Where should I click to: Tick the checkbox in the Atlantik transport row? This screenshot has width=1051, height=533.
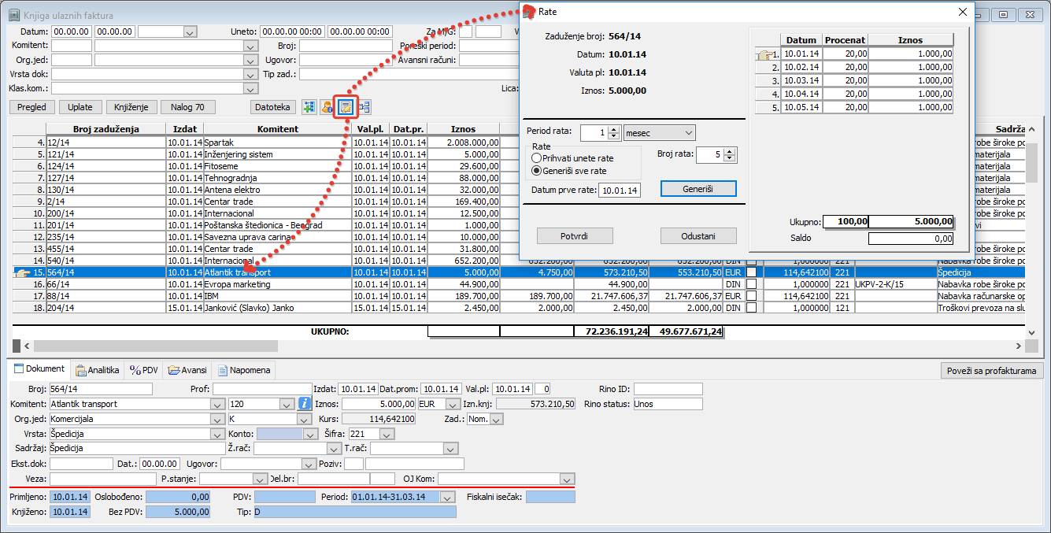(x=753, y=272)
